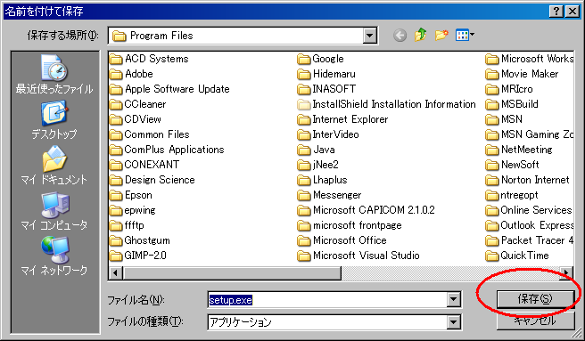Select the NetMeeting folder
This screenshot has width=585, height=341.
[x=519, y=150]
